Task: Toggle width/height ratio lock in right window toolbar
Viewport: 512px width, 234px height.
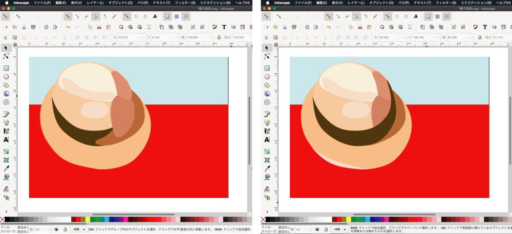Action: point(480,37)
